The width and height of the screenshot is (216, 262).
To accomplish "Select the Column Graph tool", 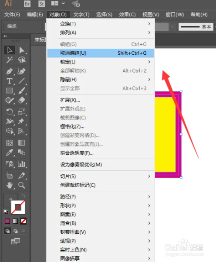I will 22,164.
